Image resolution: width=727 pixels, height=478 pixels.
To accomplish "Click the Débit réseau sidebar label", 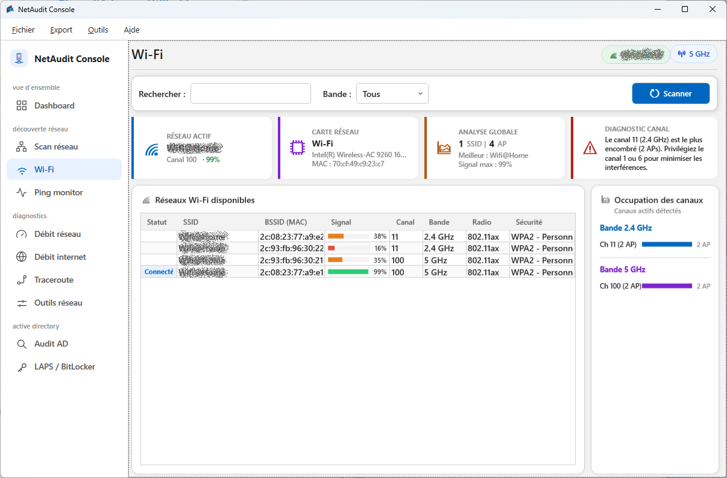I will click(58, 234).
